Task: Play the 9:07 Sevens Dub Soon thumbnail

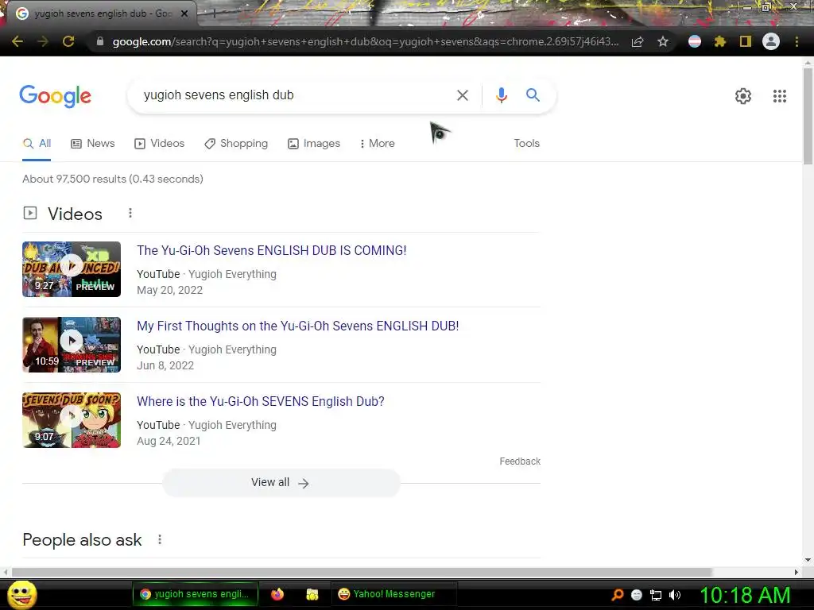Action: click(x=72, y=420)
